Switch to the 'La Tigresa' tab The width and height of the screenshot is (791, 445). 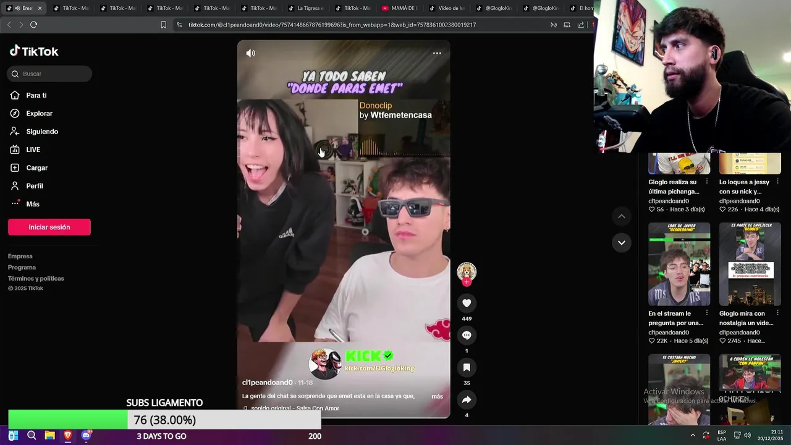coord(307,8)
